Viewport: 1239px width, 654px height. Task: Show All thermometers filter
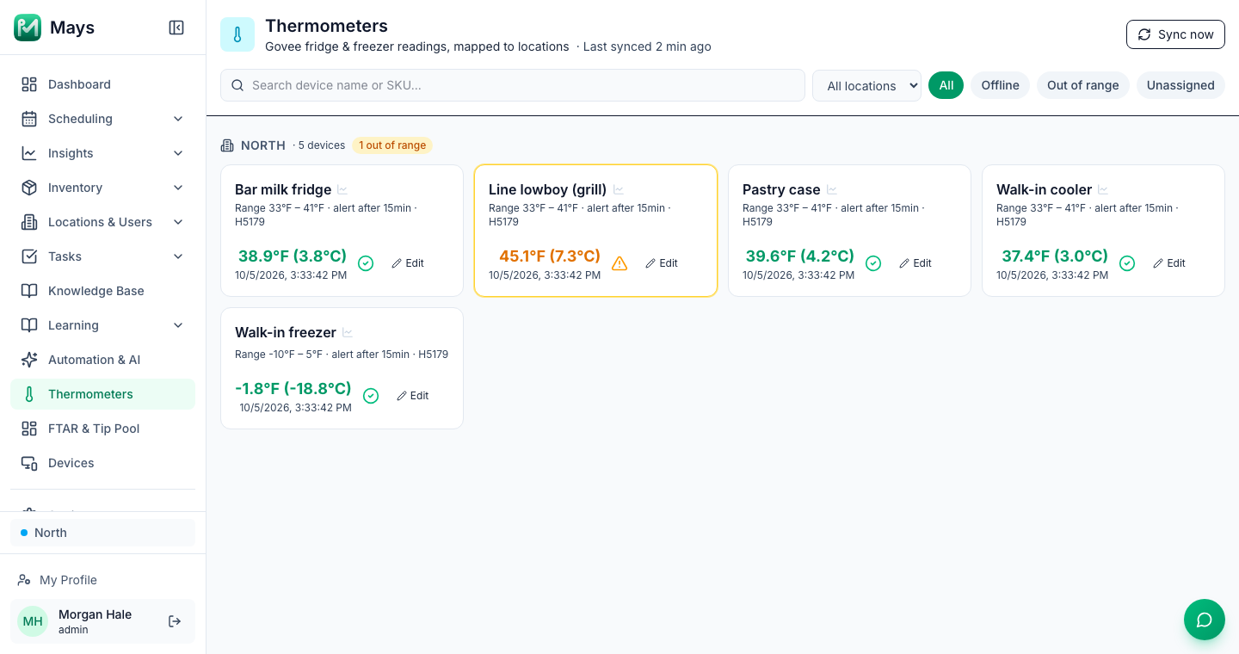click(x=946, y=85)
